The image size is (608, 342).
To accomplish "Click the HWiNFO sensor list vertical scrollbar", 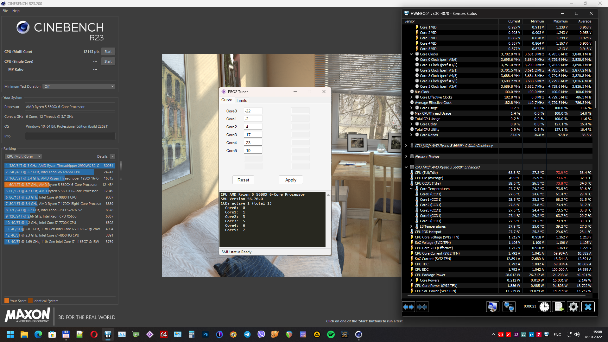I will coord(596,74).
